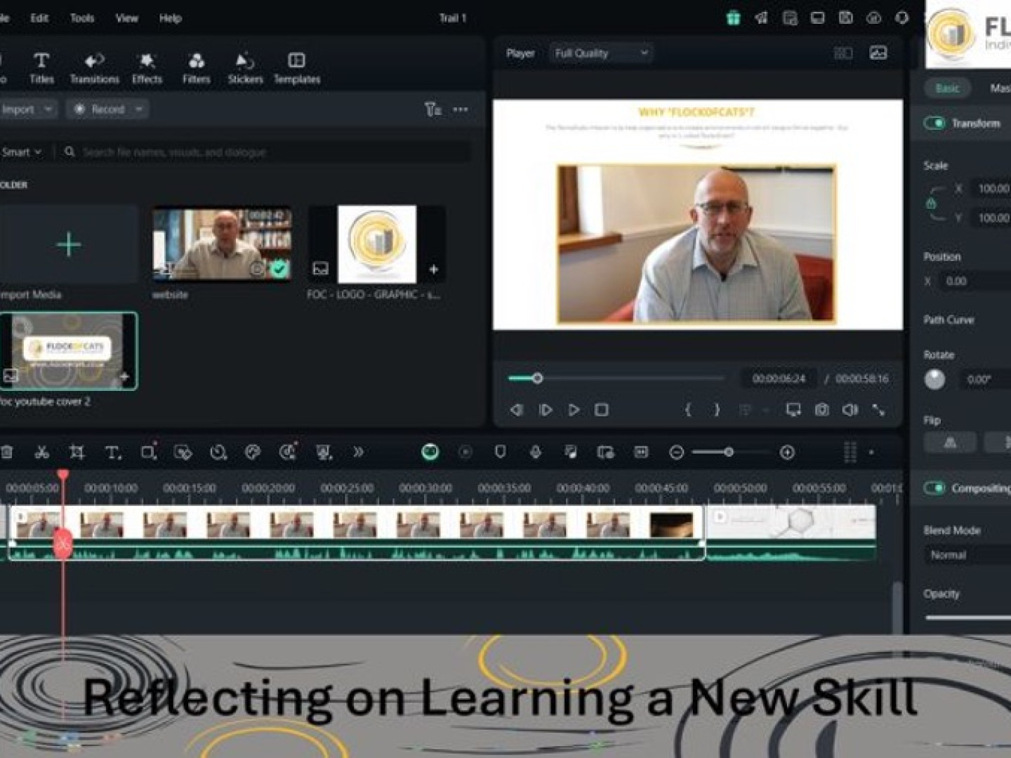Click the save project icon in the top bar
Screen dimensions: 1011x758
click(x=845, y=18)
